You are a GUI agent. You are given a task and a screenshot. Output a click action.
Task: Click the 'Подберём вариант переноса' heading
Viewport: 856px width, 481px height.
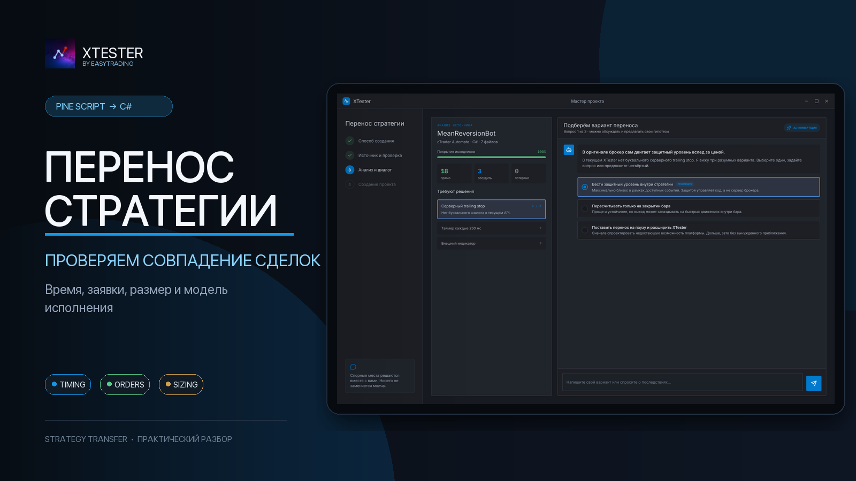click(600, 126)
